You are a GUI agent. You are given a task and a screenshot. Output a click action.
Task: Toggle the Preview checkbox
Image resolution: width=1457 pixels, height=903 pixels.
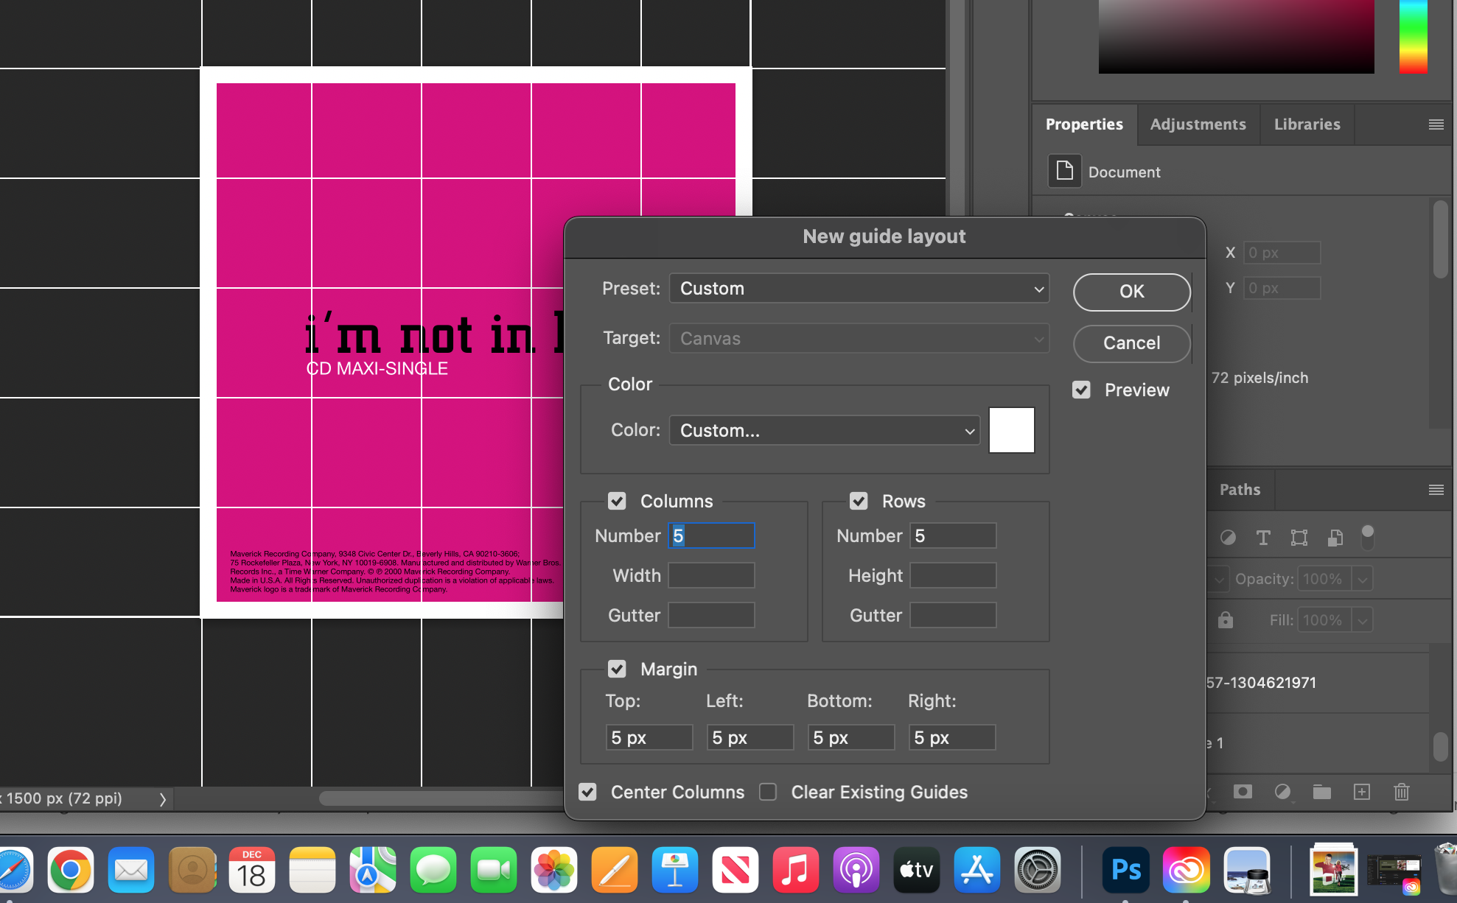tap(1081, 390)
